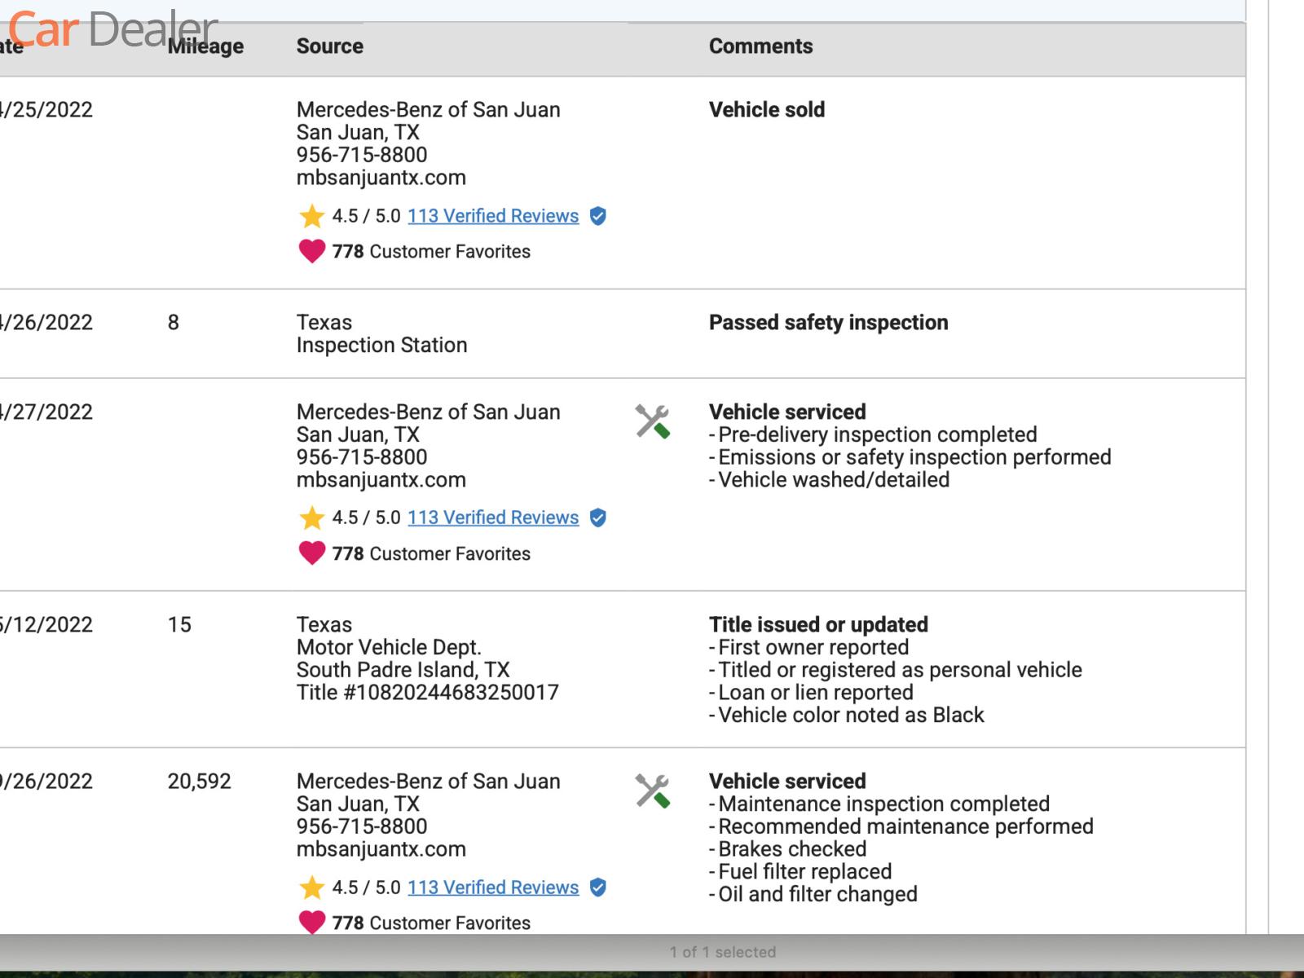Click the Source column header
Viewport: 1304px width, 978px height.
coord(329,46)
